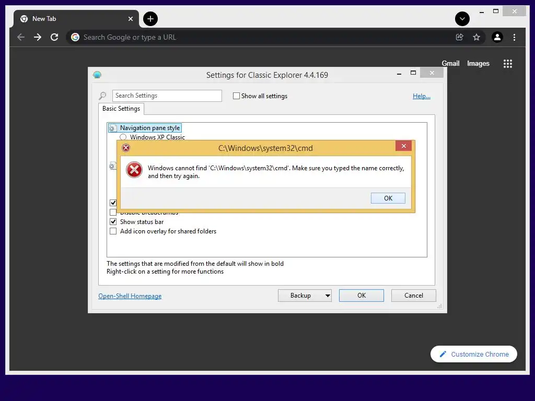The height and width of the screenshot is (401, 535).
Task: Click the gear icon beside Navigation pane style
Action: 113,128
